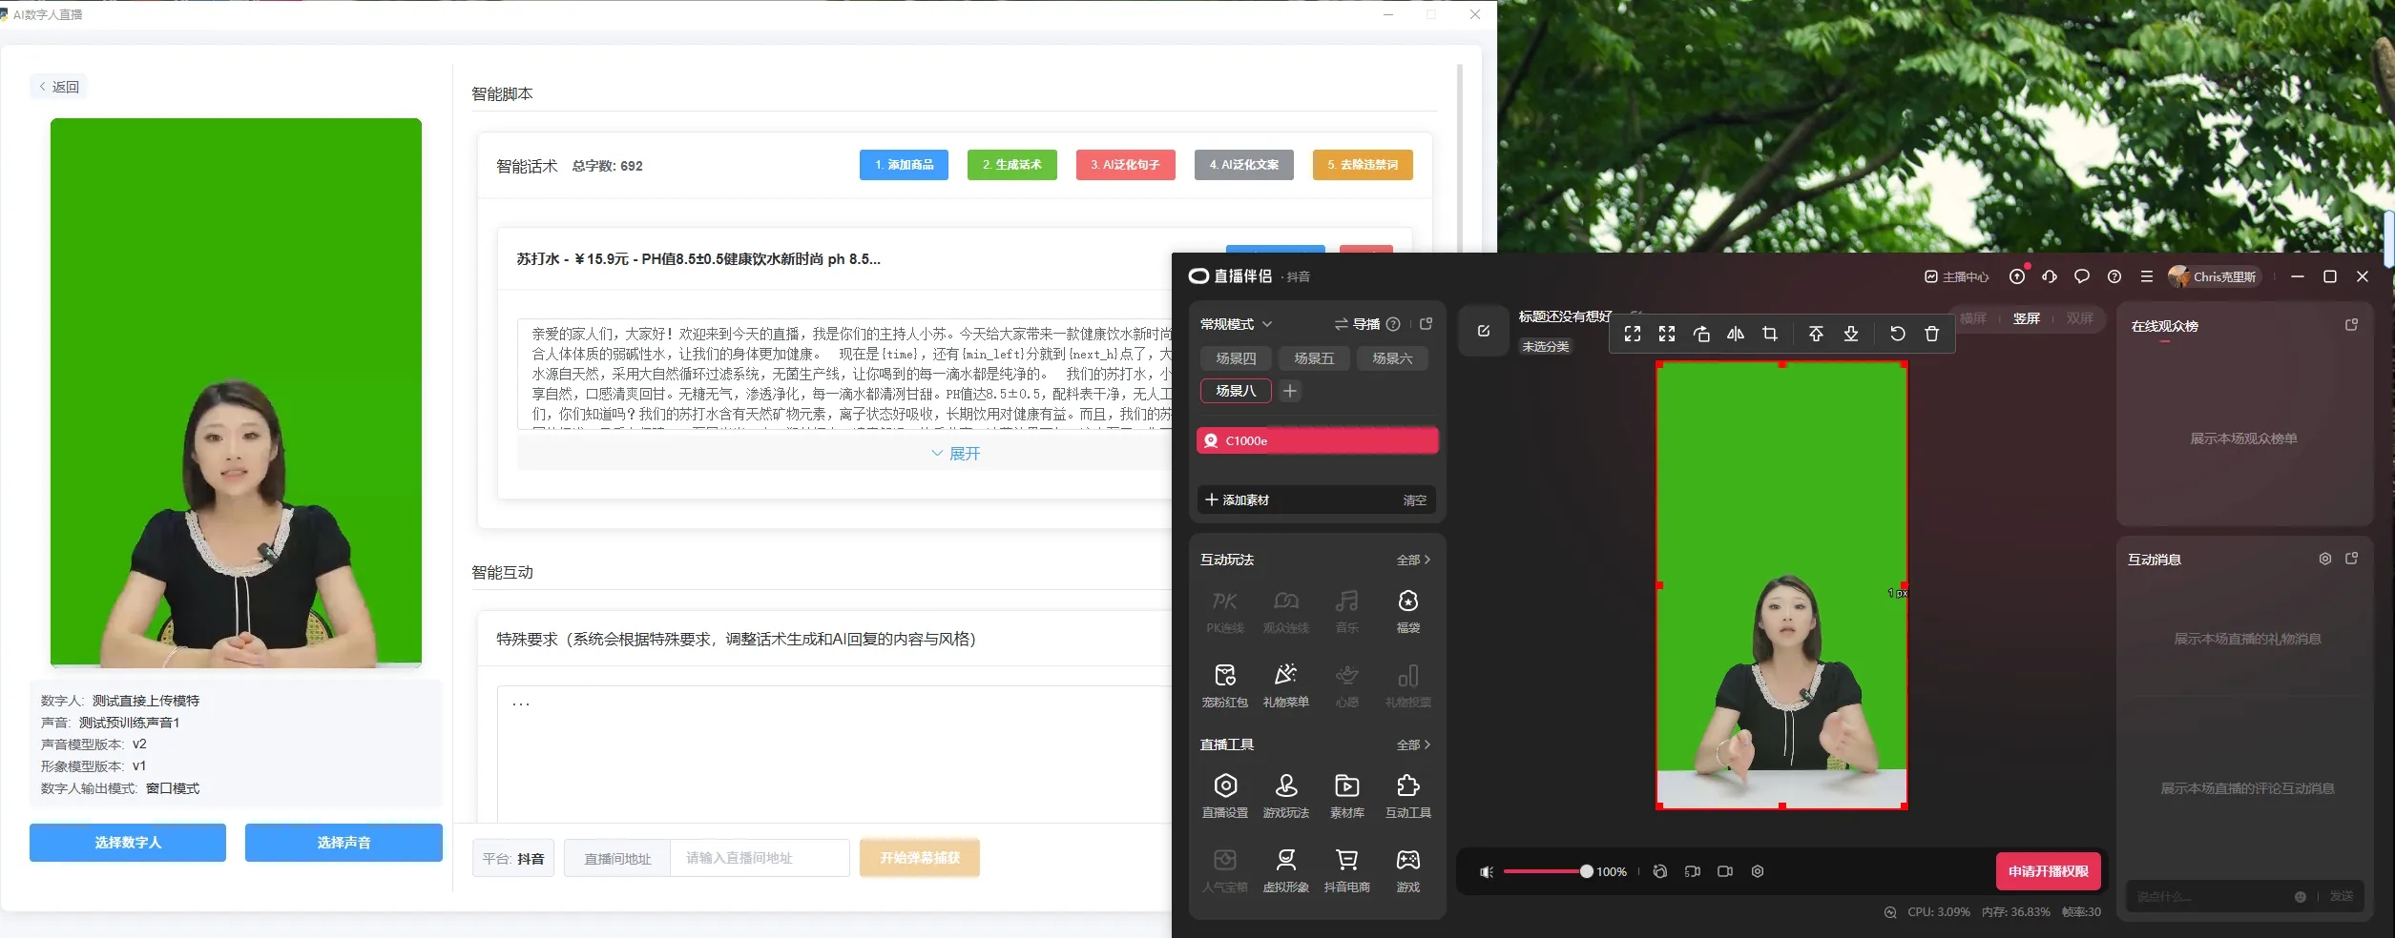Click 2. 生成话术 button

point(1011,165)
